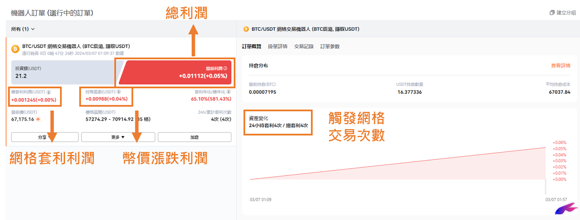The image size is (580, 220).
Task: Click the info icon beside 總套利利潤(USDT)
Action: 49,92
